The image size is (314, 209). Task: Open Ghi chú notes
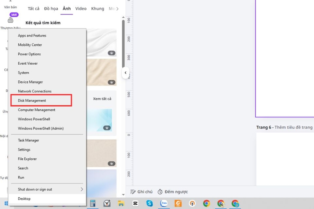coord(141,192)
